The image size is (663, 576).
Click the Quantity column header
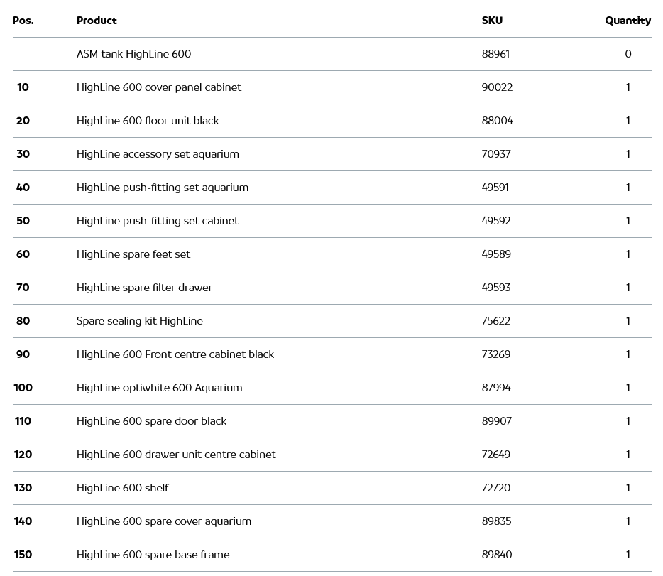[628, 21]
